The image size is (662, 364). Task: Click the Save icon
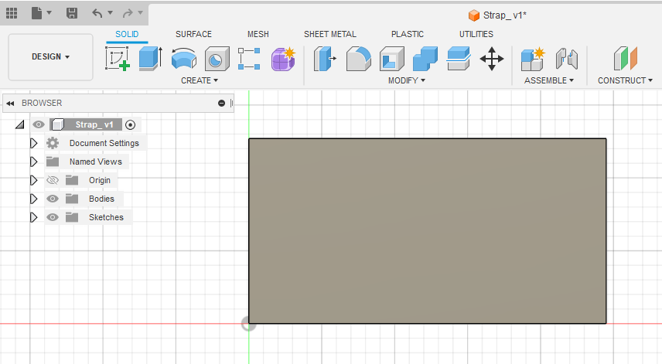pyautogui.click(x=71, y=13)
